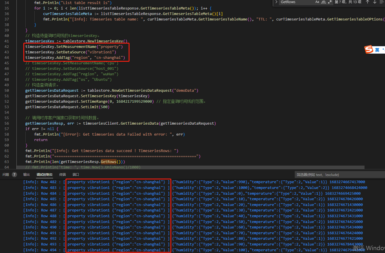
Task: Click SetMeasurementName("property") on line 42
Action: pos(89,46)
